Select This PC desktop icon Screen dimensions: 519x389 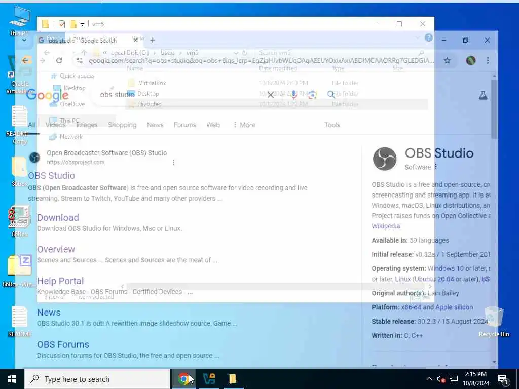pos(20,21)
